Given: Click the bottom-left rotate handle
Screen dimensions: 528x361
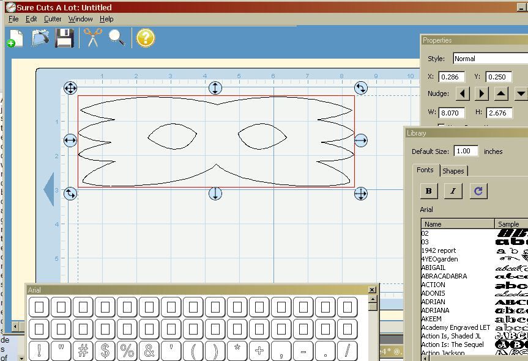Looking at the screenshot, I should click(70, 194).
